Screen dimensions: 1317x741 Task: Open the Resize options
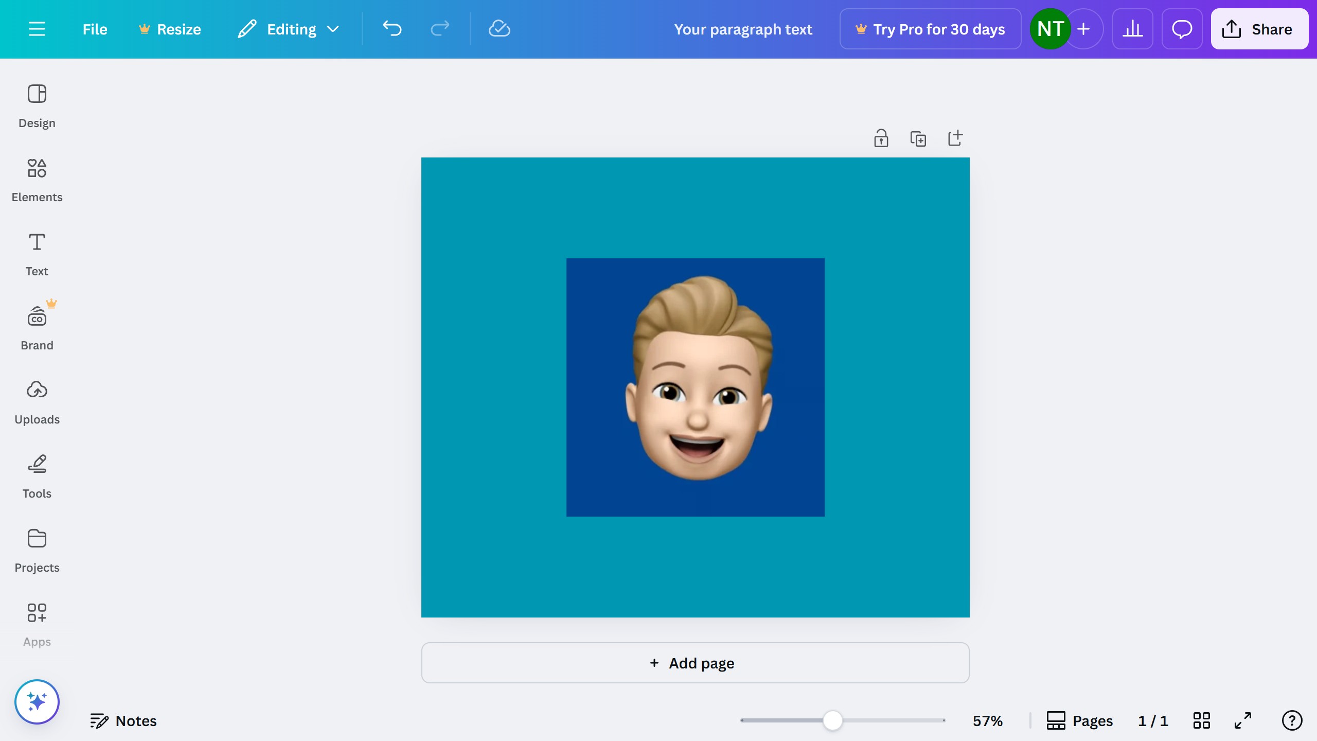click(x=170, y=29)
